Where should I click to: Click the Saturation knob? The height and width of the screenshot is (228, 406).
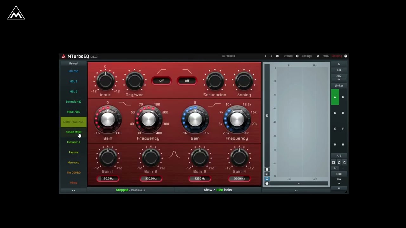[x=215, y=81]
